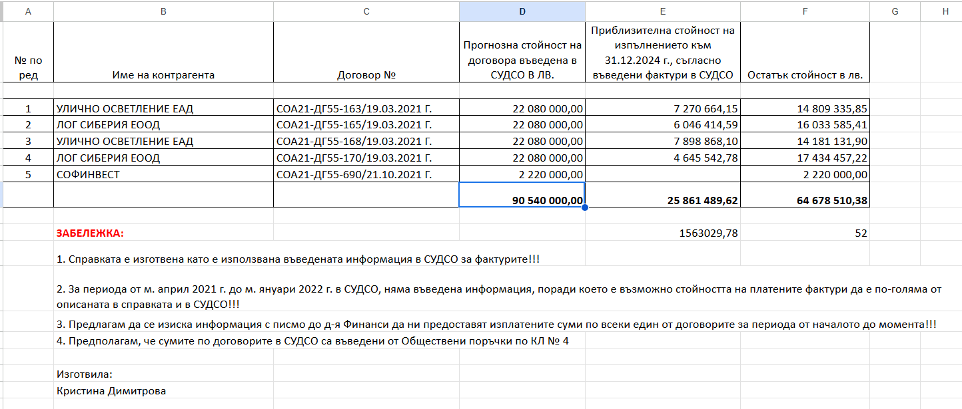Select the cell with 1563029,78

coord(663,233)
